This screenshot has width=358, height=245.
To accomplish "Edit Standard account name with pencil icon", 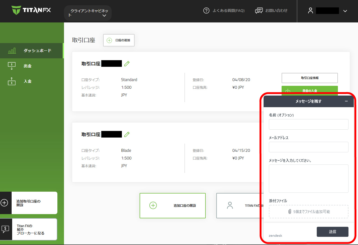I will (x=127, y=64).
